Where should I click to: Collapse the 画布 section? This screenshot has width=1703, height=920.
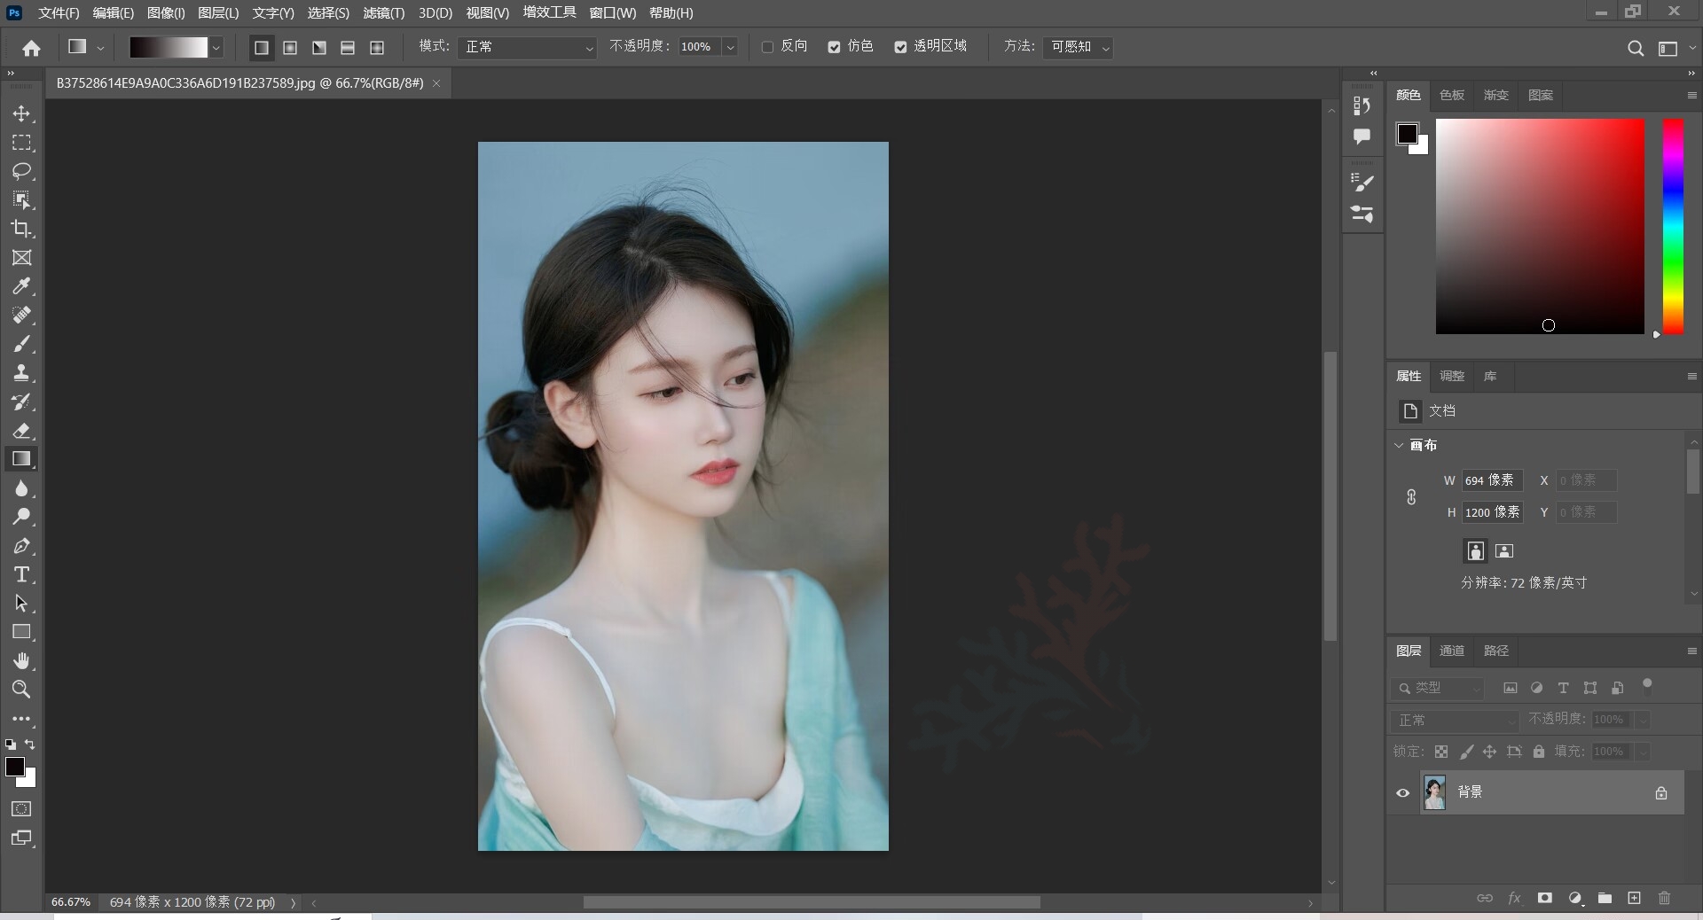1399,445
